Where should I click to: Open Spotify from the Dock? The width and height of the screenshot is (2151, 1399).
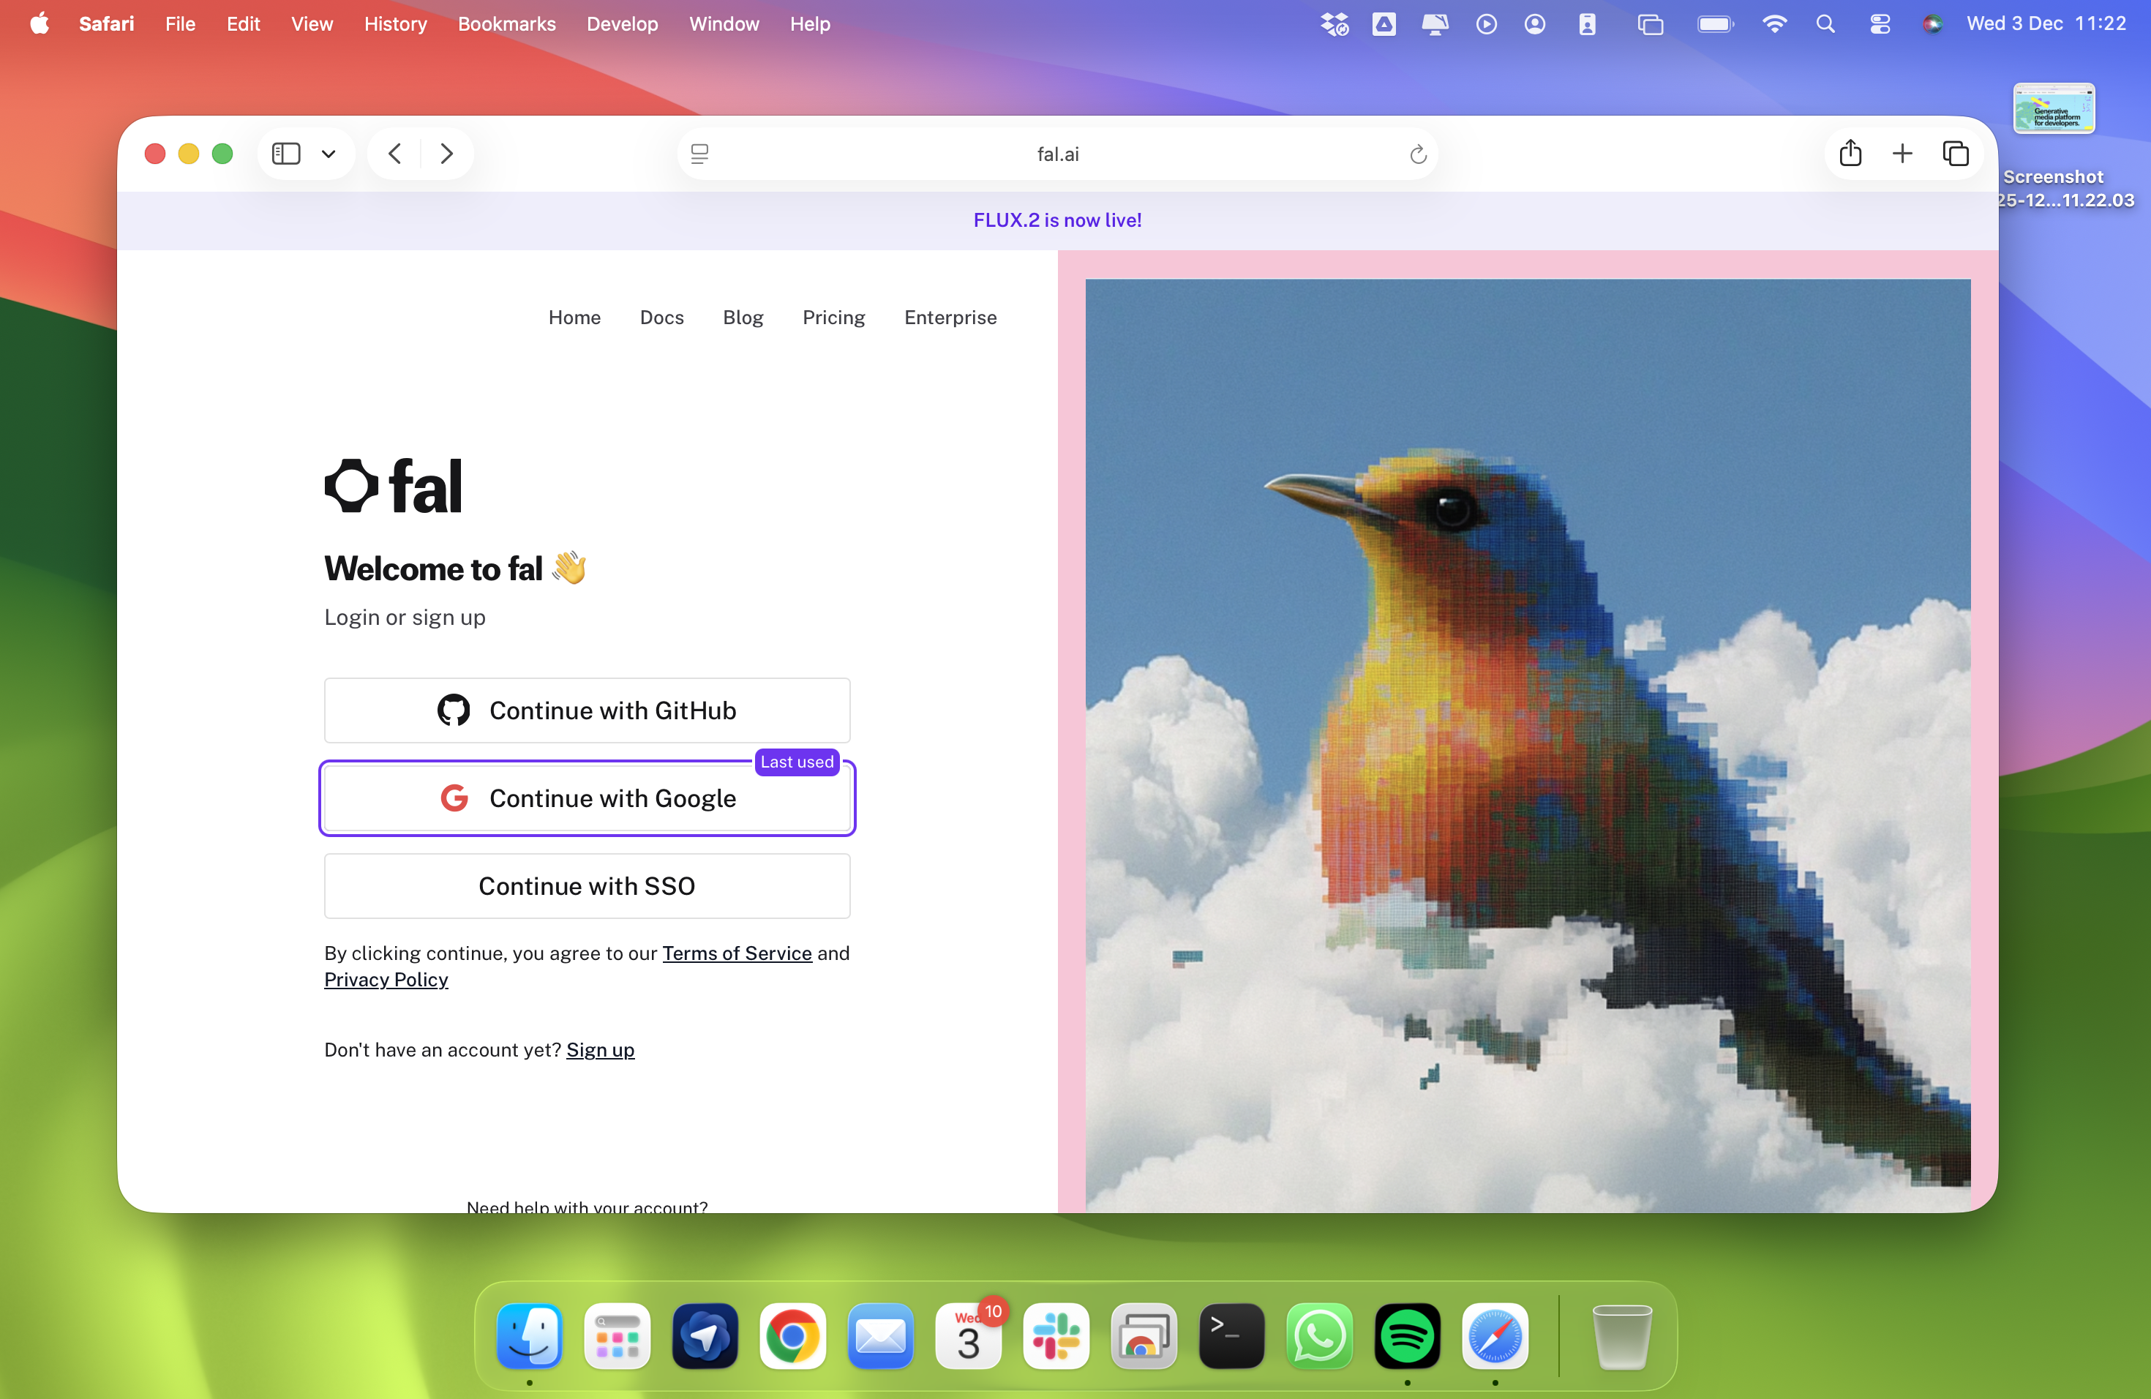1407,1336
